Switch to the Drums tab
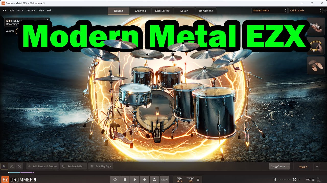Image resolution: width=327 pixels, height=183 pixels. click(x=119, y=11)
